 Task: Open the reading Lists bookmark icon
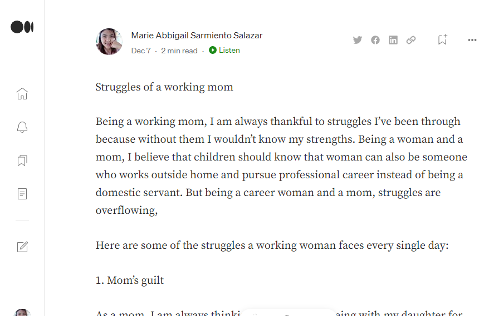point(22,160)
